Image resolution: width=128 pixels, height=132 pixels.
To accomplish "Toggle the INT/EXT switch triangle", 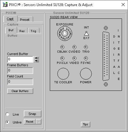I will [86, 33].
